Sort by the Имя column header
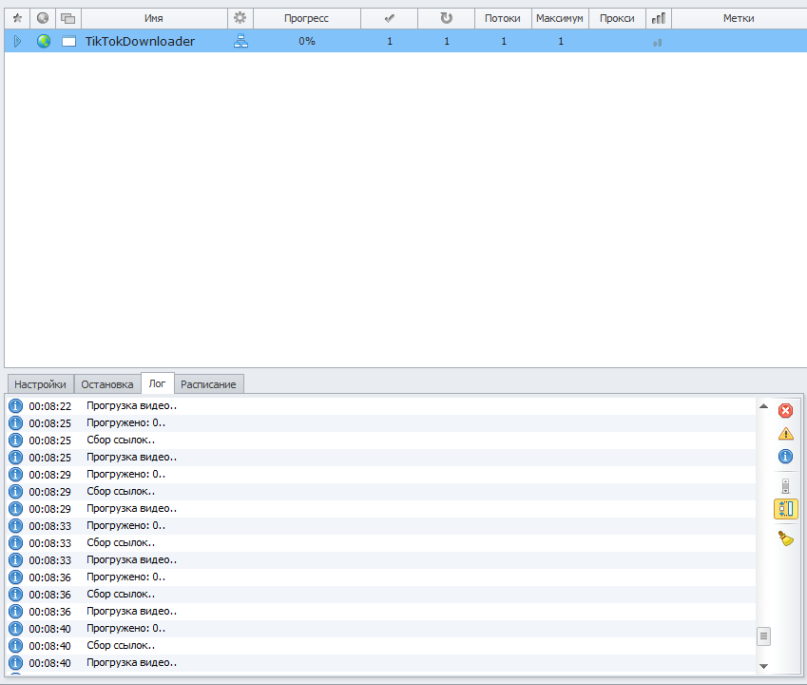This screenshot has height=685, width=807. tap(154, 18)
